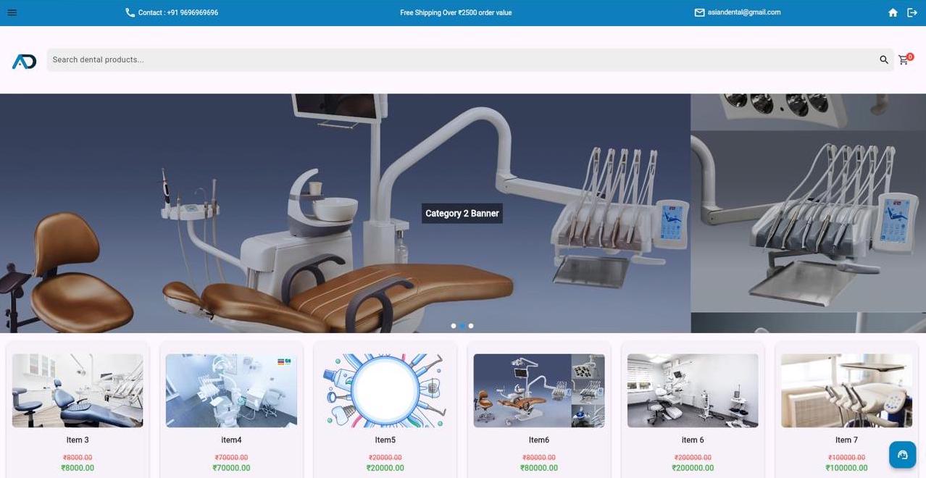Open the hamburger navigation menu
The height and width of the screenshot is (478, 926).
(11, 12)
